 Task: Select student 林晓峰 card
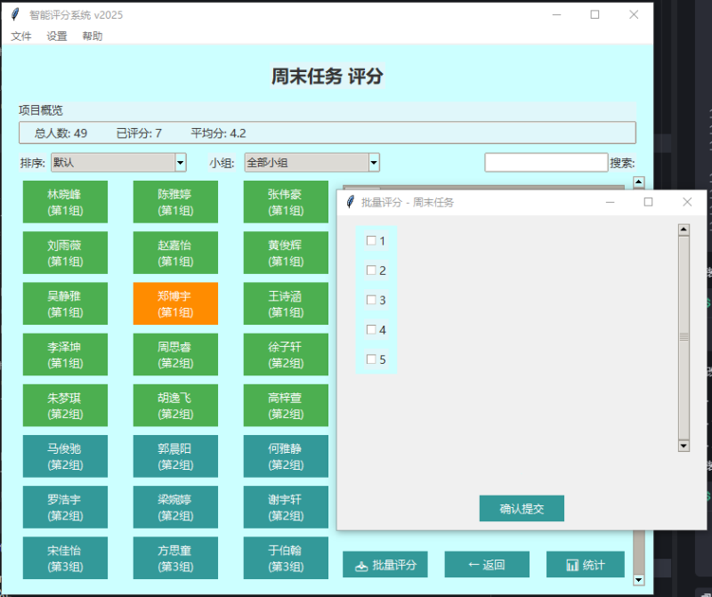[65, 202]
